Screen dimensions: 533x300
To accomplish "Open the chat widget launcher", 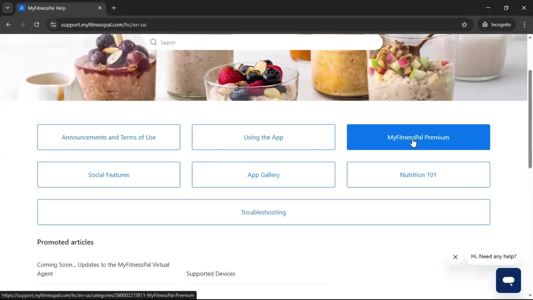I will 508,280.
